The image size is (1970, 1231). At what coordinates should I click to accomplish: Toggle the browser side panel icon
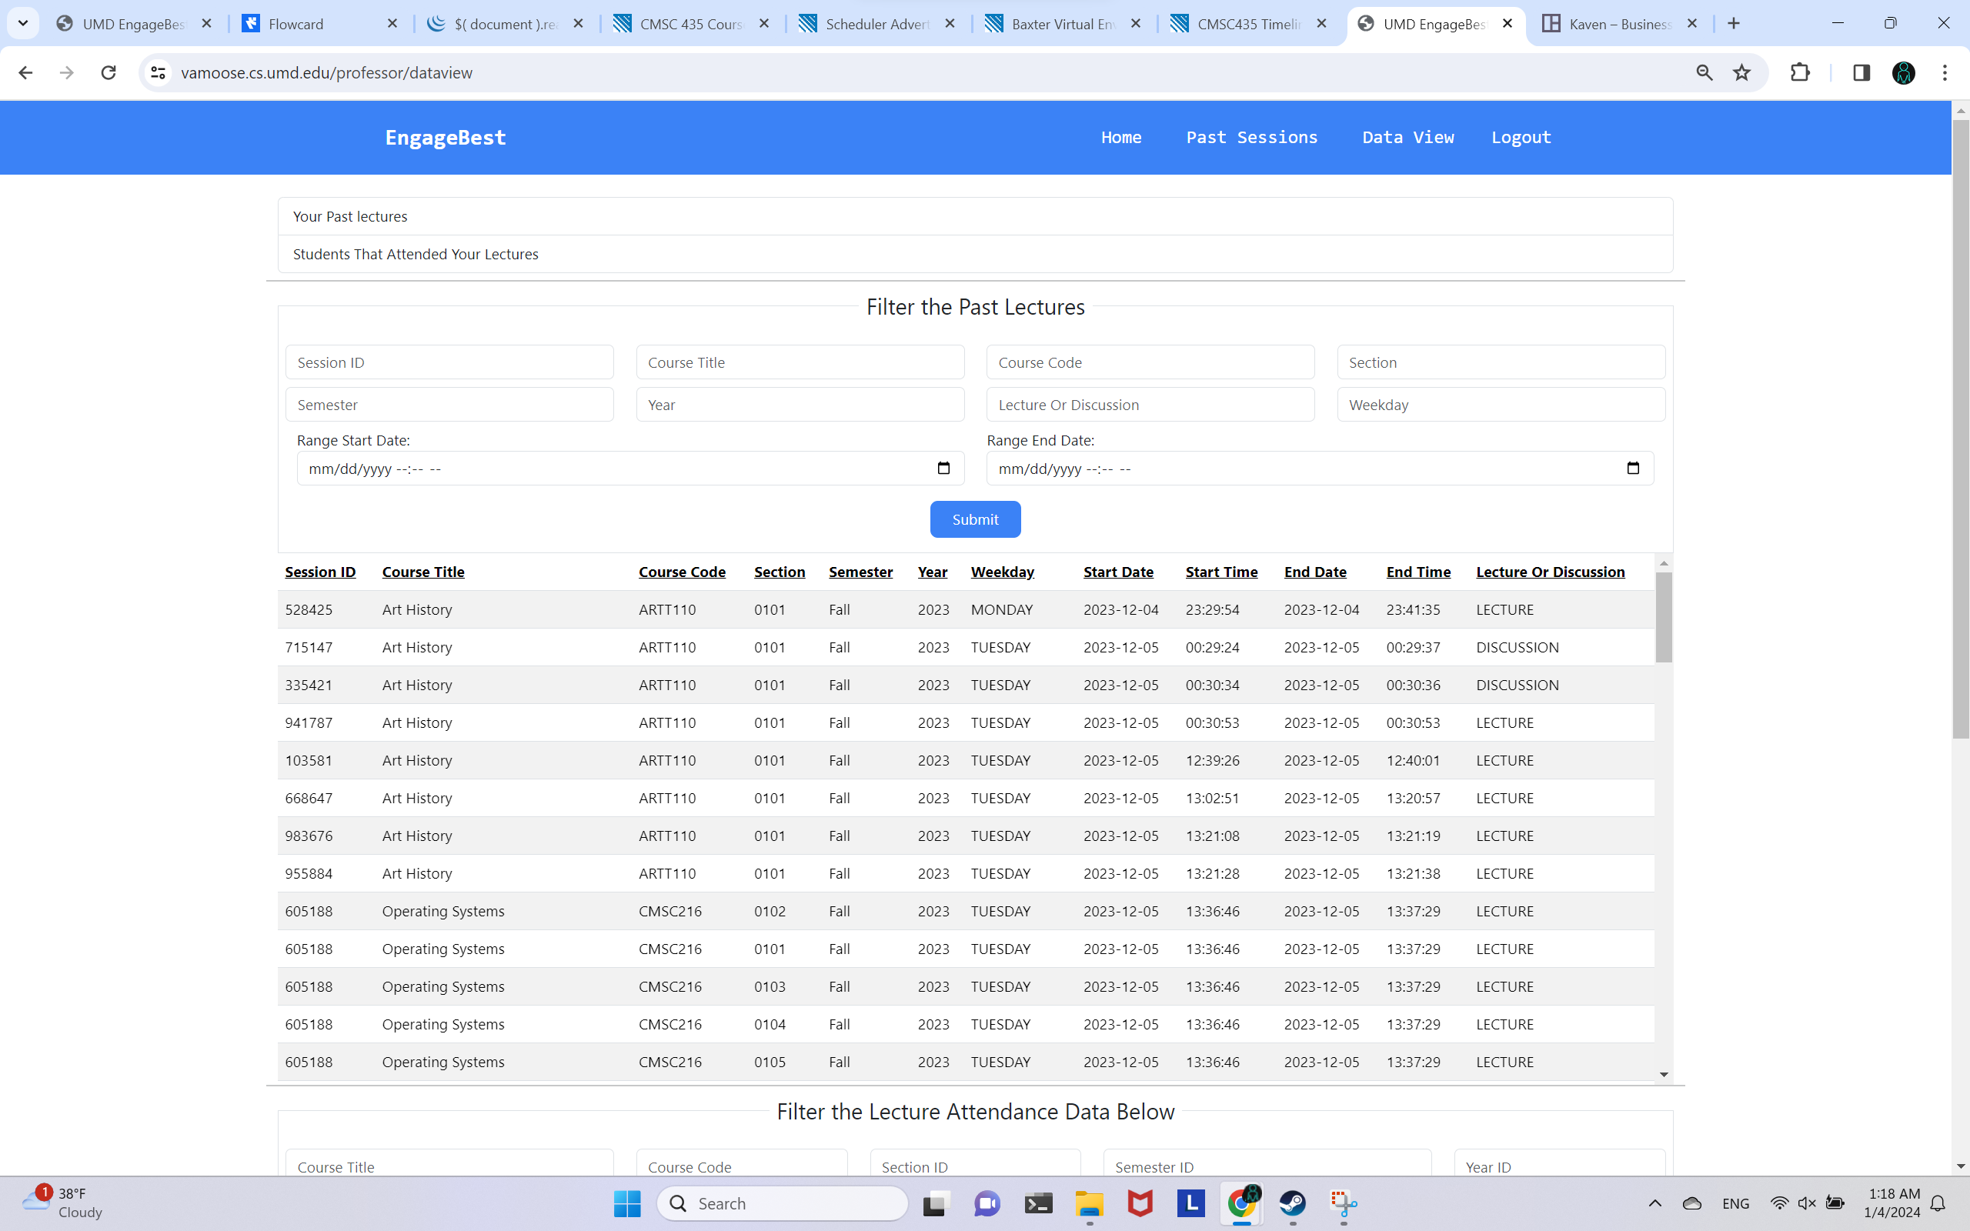[x=1861, y=72]
